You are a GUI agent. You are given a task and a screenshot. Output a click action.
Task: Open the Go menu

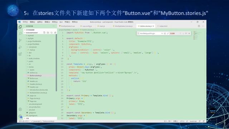click(55, 22)
